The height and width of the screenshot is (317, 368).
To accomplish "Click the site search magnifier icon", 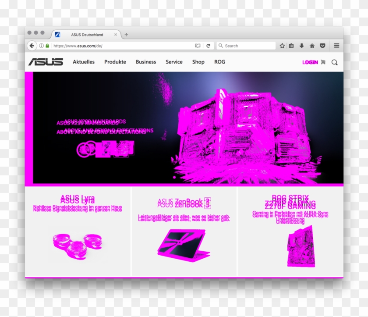I will tap(334, 62).
